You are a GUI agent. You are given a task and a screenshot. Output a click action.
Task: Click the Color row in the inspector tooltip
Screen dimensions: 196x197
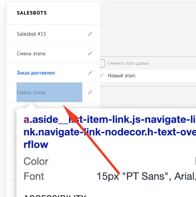click(x=110, y=161)
